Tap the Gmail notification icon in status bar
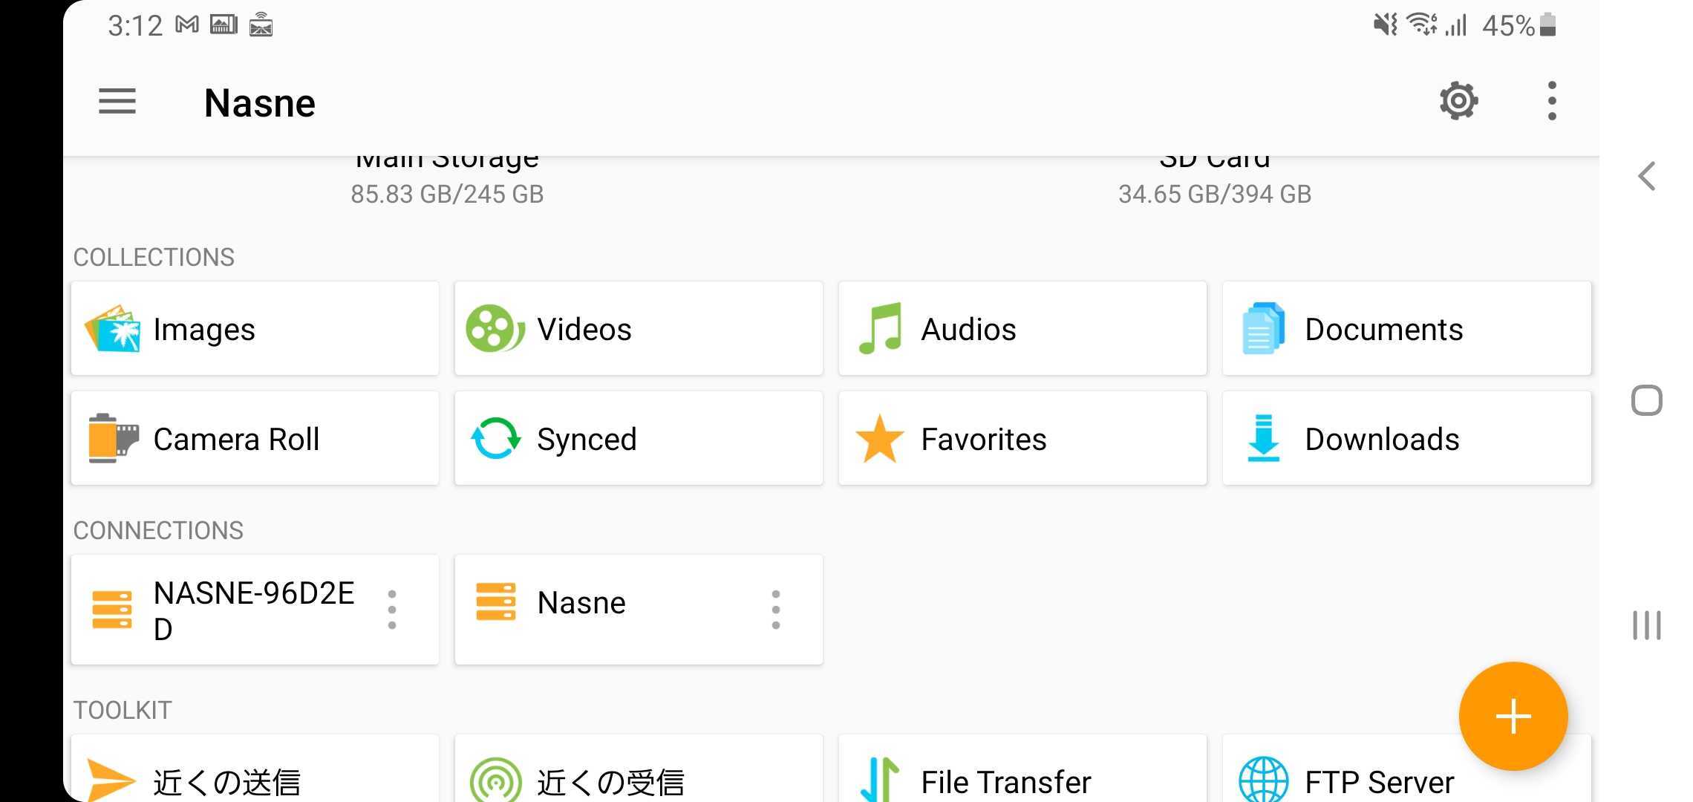The width and height of the screenshot is (1693, 802). [187, 25]
